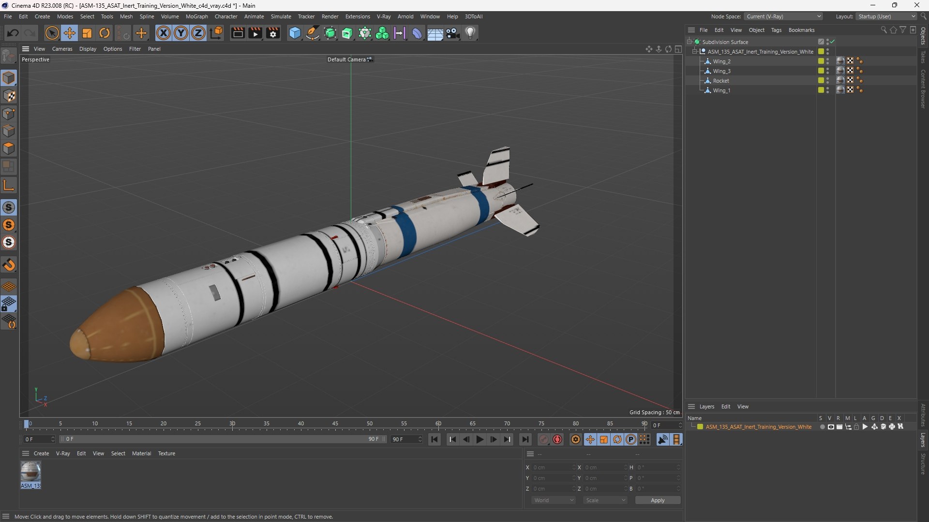
Task: Collapse ASM_135_ASAT_Inert_Training_Version_White null
Action: pos(695,52)
